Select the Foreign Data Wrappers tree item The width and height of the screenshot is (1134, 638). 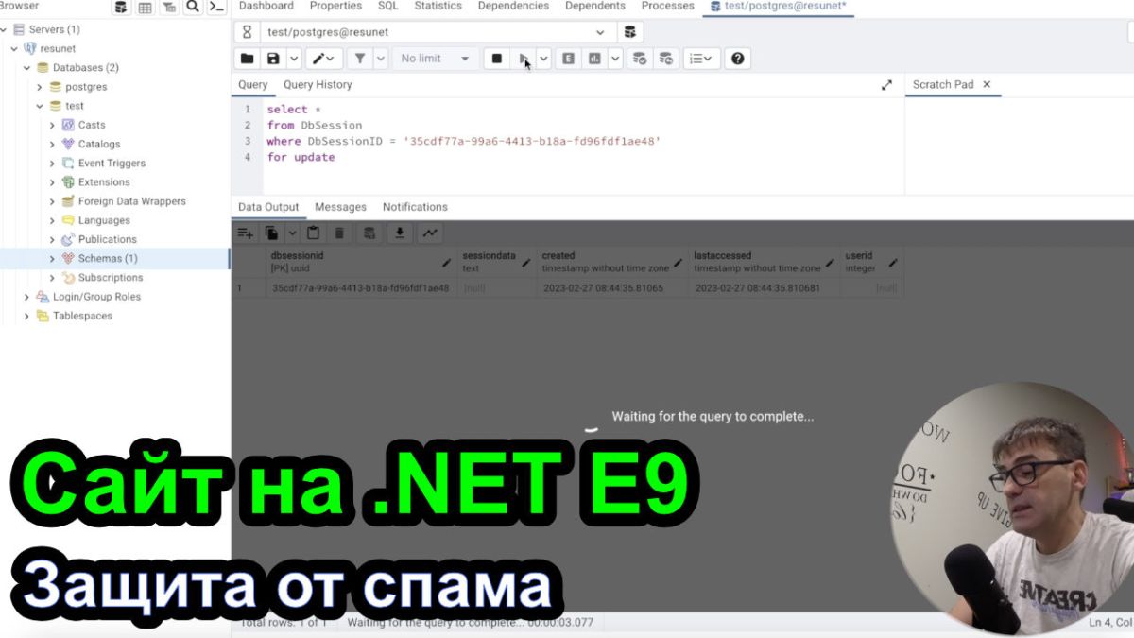click(x=131, y=201)
